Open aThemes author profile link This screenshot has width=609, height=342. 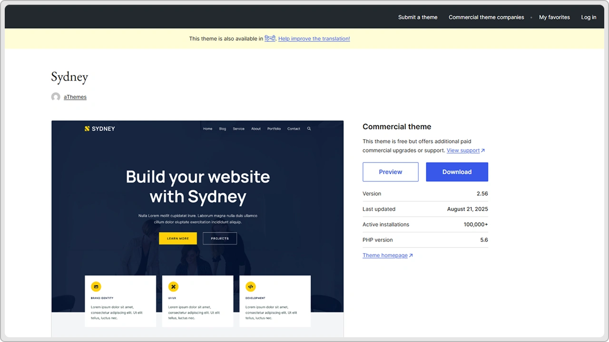coord(75,97)
